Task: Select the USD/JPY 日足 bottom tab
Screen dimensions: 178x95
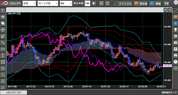Action: (14, 92)
